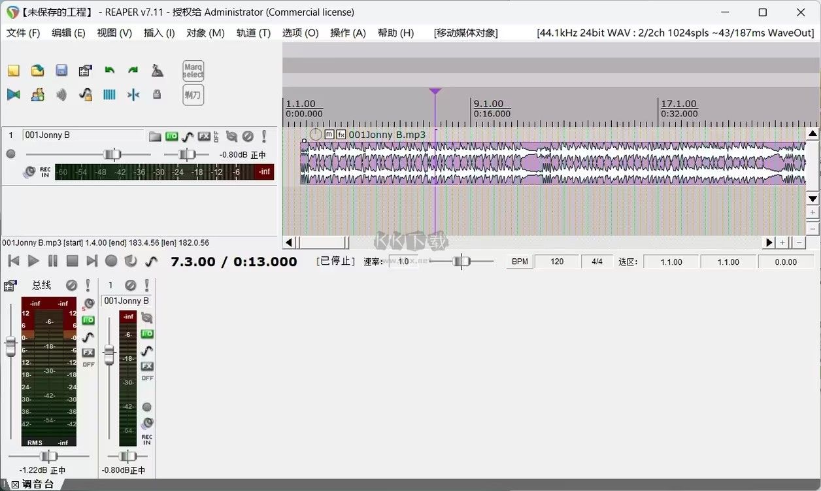This screenshot has width=821, height=491.
Task: Click the timeline horizontal scroll left arrow
Action: tap(289, 243)
